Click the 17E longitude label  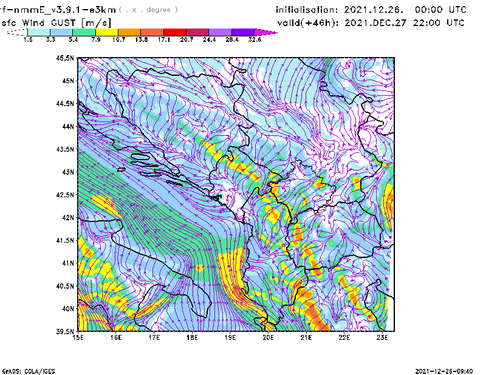154,337
